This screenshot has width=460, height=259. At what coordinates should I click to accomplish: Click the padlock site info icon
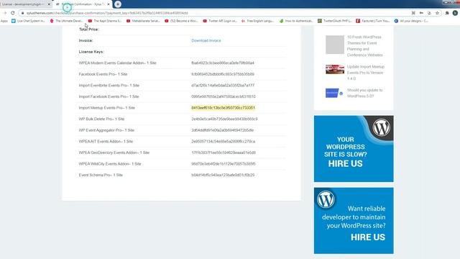[22, 13]
